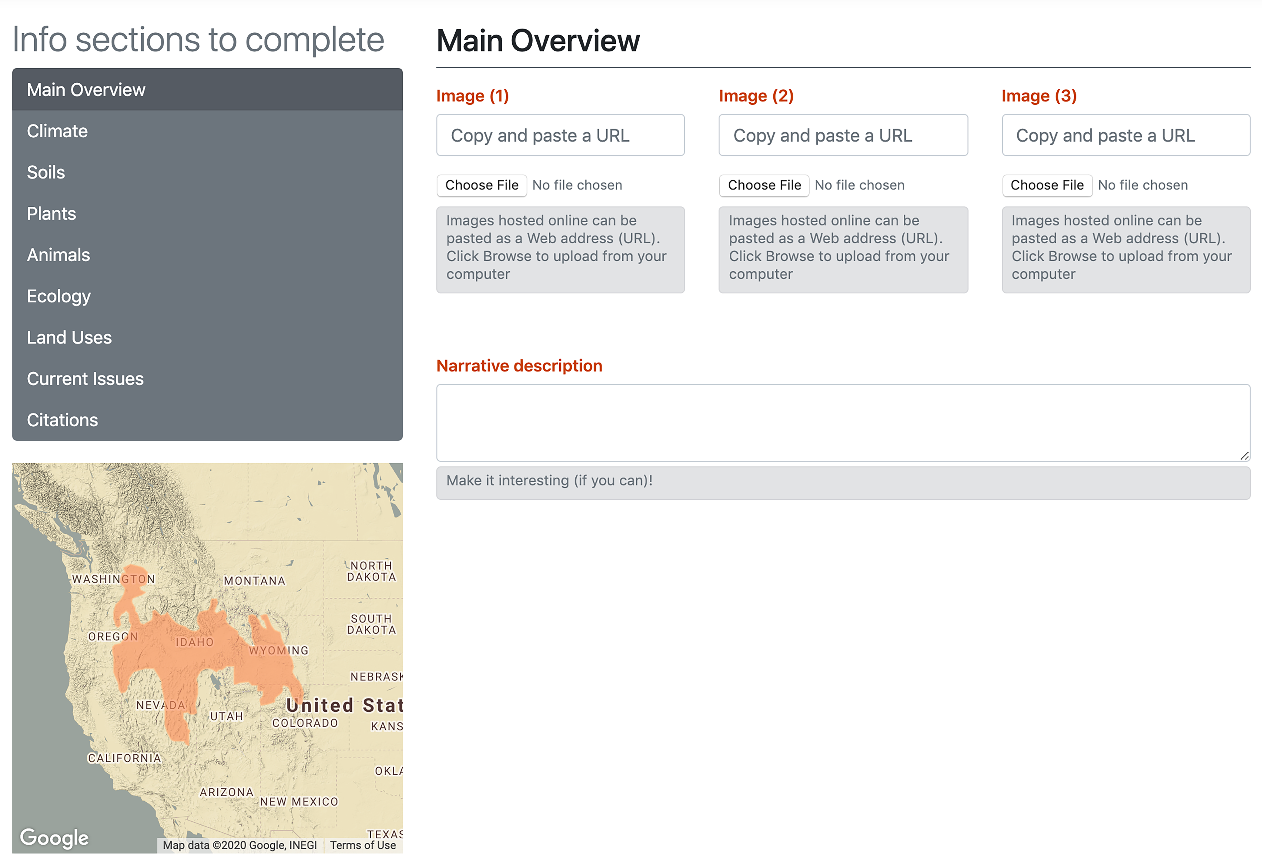The height and width of the screenshot is (858, 1262).
Task: Click the Main Overview page heading
Action: coord(538,41)
